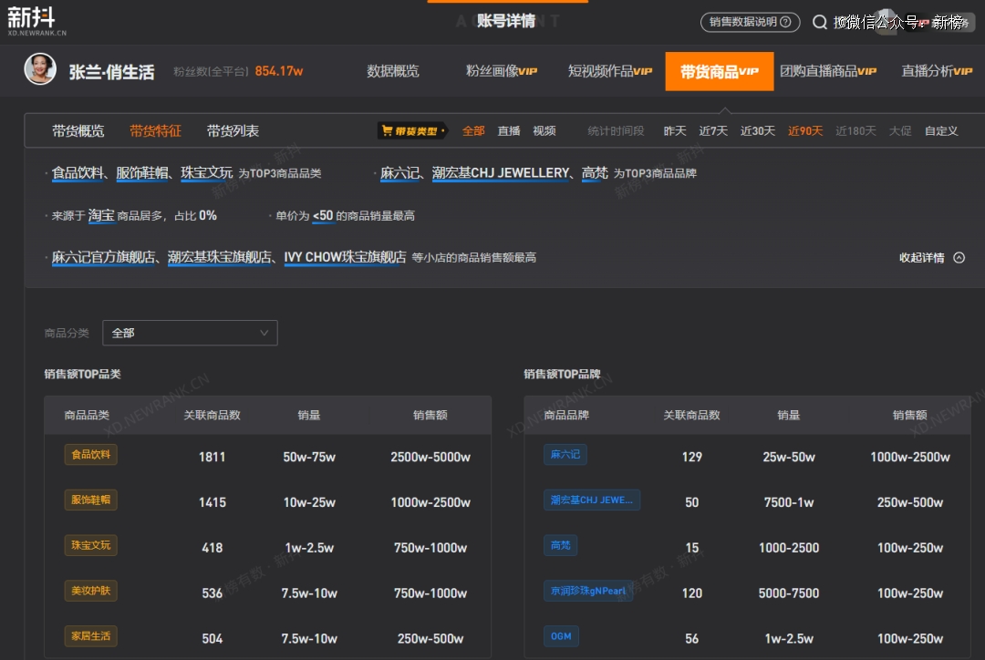Click the 珠宝文玩 category tag in table
Image resolution: width=985 pixels, height=660 pixels.
(x=90, y=545)
